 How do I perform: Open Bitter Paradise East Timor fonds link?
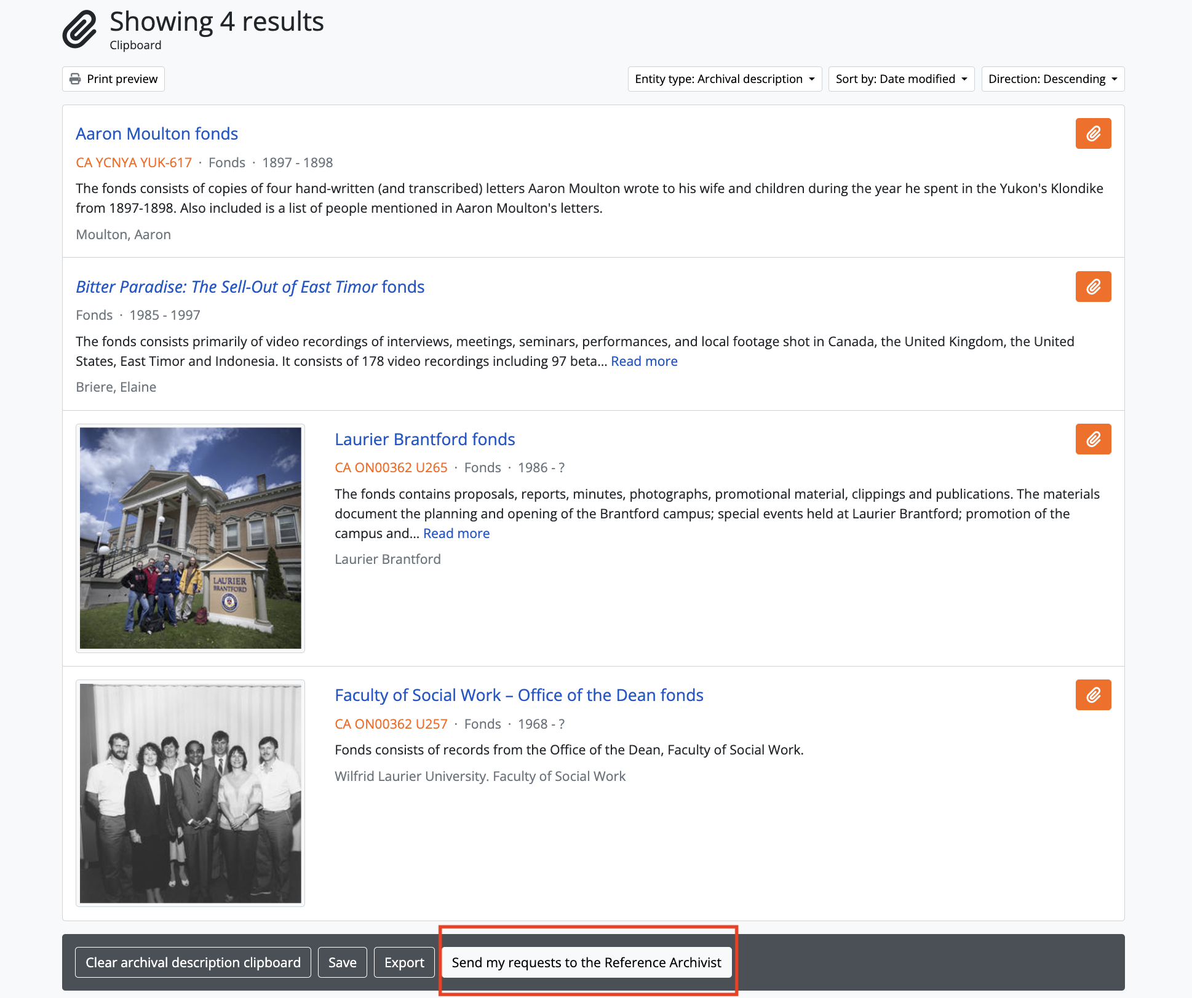pyautogui.click(x=250, y=287)
